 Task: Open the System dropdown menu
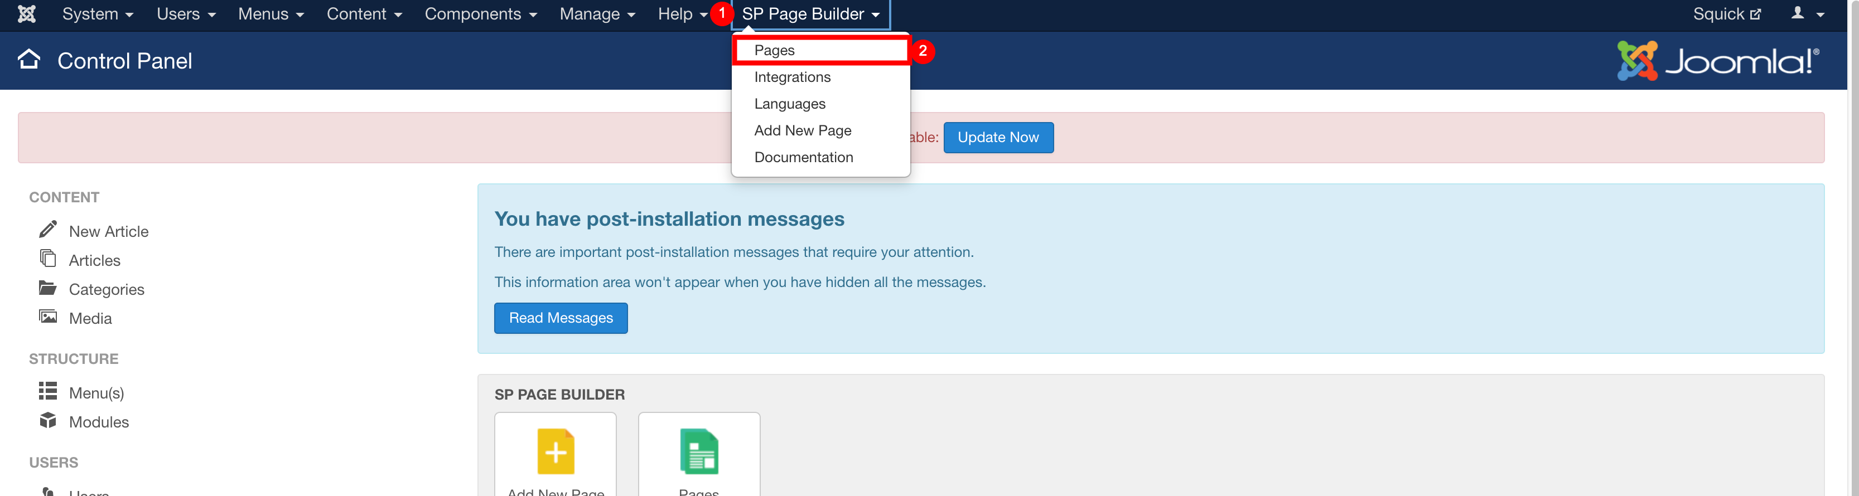click(98, 14)
